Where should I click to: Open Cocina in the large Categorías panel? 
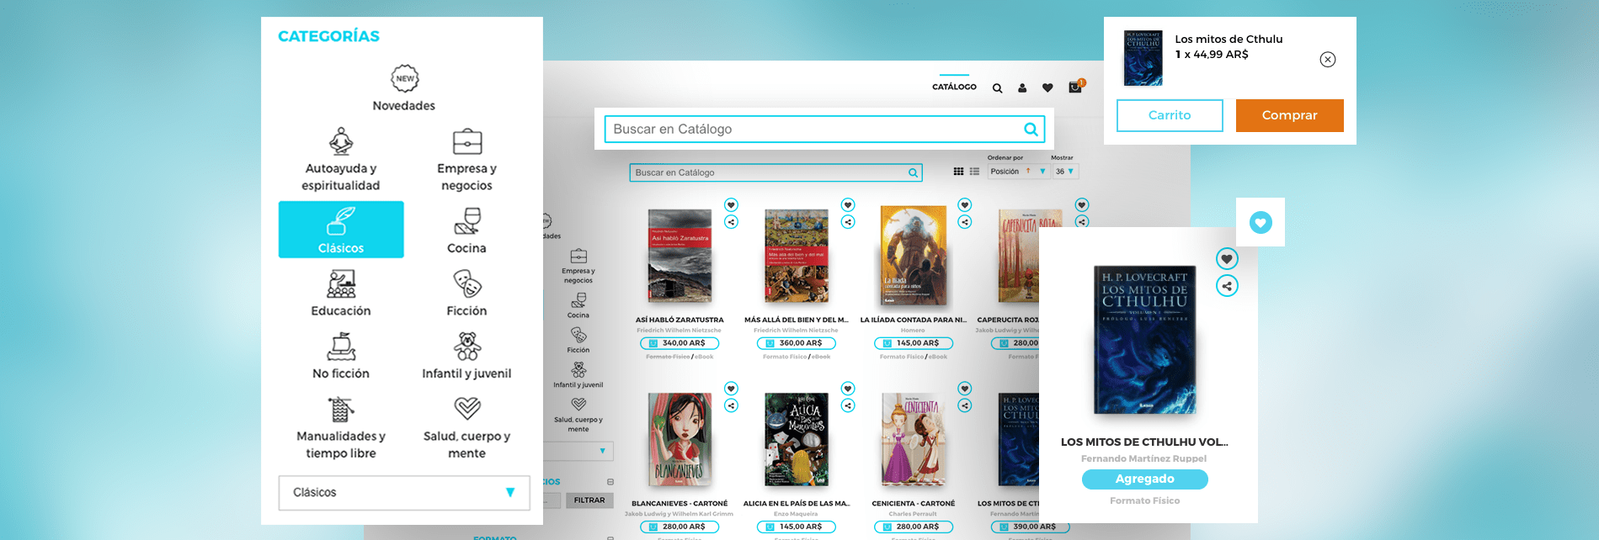[467, 230]
